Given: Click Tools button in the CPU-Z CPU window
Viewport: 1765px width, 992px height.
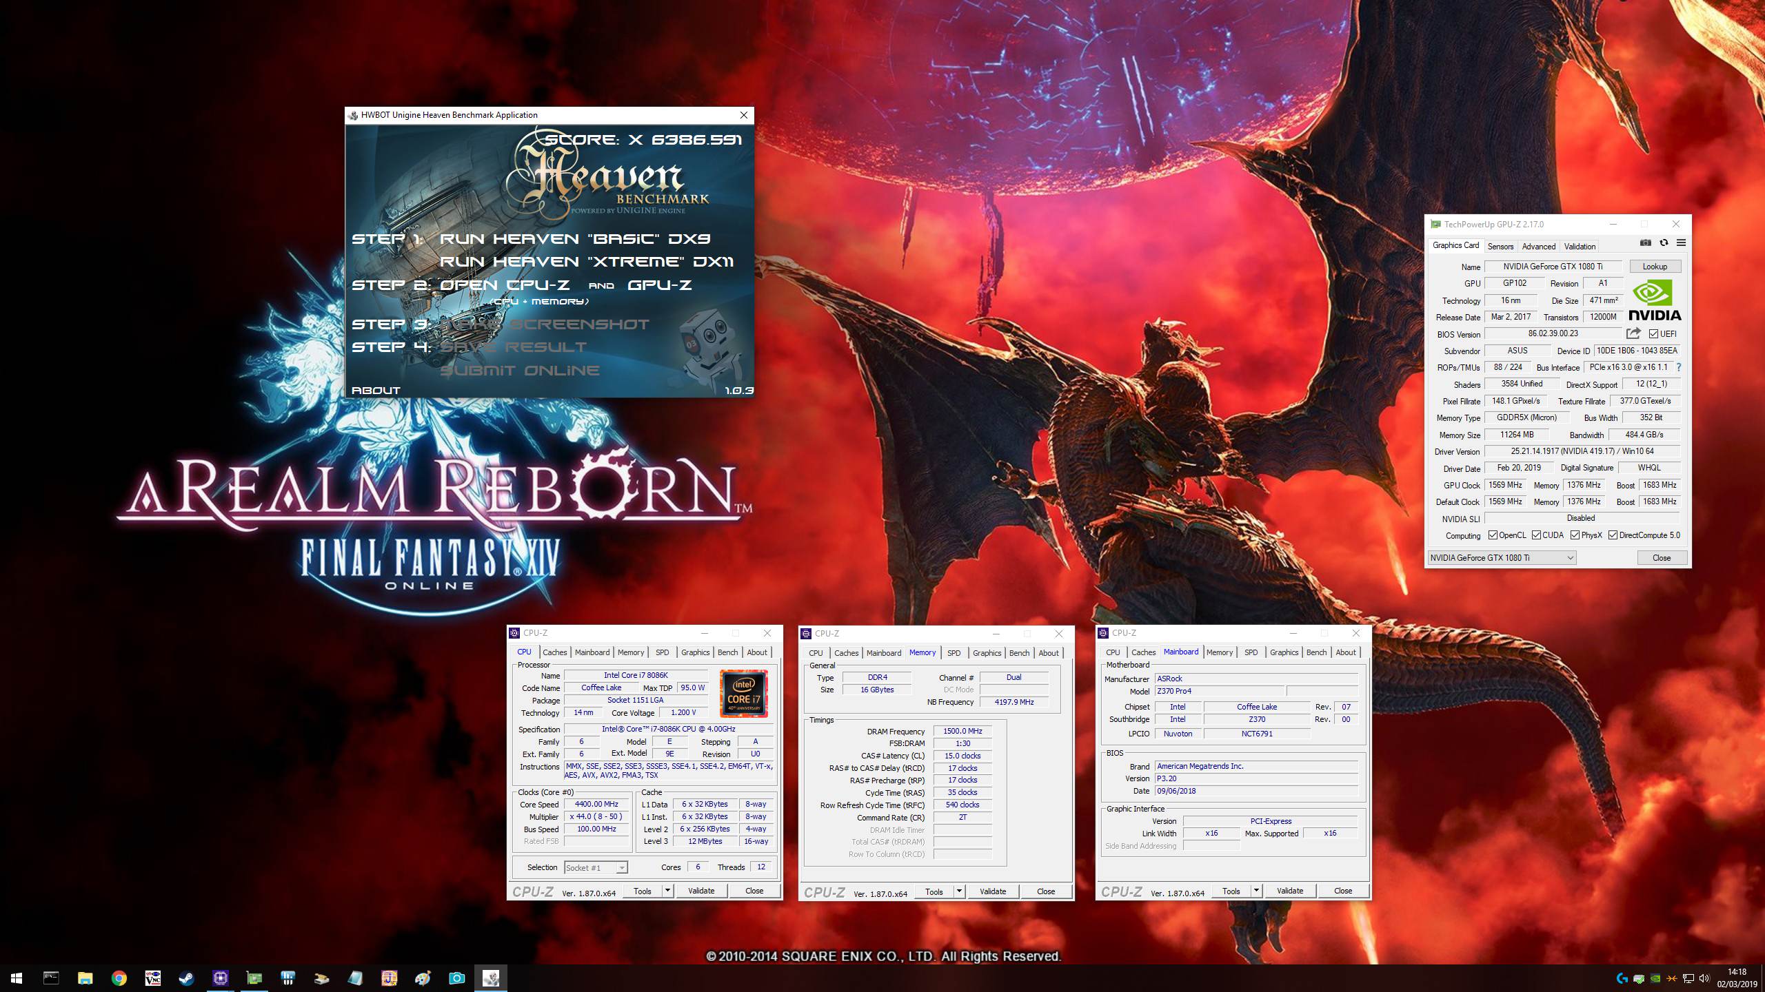Looking at the screenshot, I should [x=643, y=891].
